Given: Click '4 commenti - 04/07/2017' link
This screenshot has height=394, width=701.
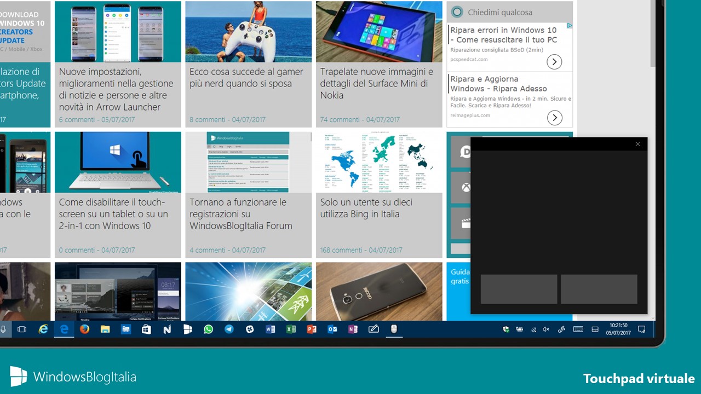Looking at the screenshot, I should [x=227, y=250].
